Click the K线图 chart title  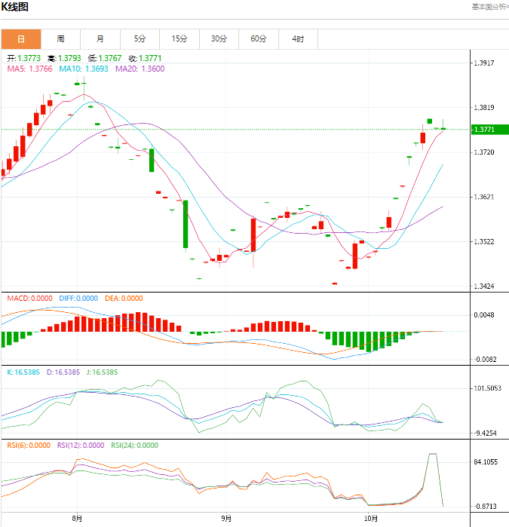click(15, 8)
